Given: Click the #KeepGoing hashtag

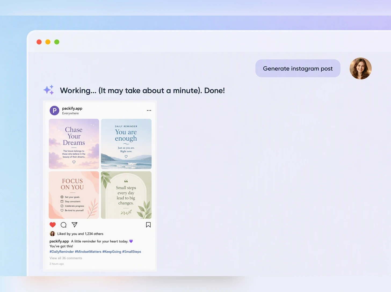Looking at the screenshot, I should 112,252.
